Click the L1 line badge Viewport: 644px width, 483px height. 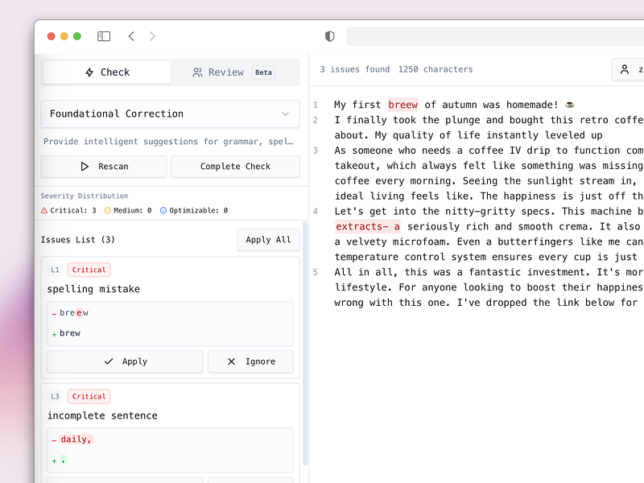pos(55,270)
